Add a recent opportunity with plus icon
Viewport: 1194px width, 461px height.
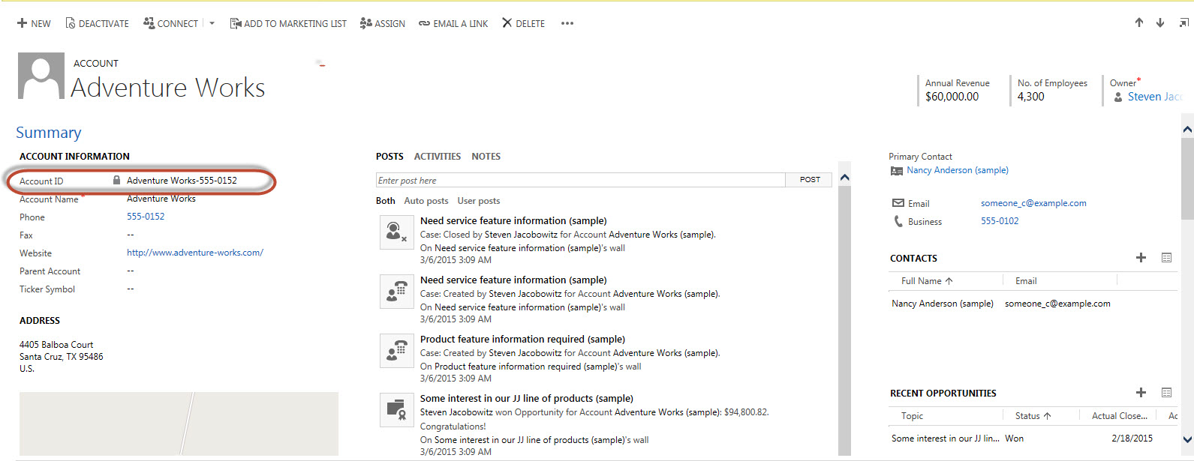pos(1141,393)
